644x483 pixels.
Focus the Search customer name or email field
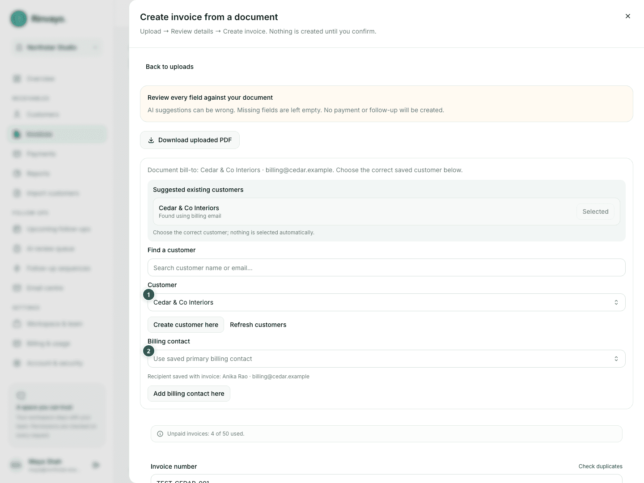pyautogui.click(x=386, y=268)
